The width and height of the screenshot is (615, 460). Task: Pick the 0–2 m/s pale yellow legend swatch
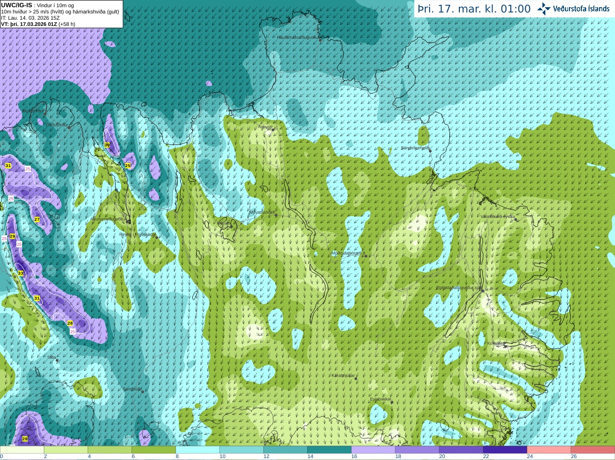click(22, 450)
